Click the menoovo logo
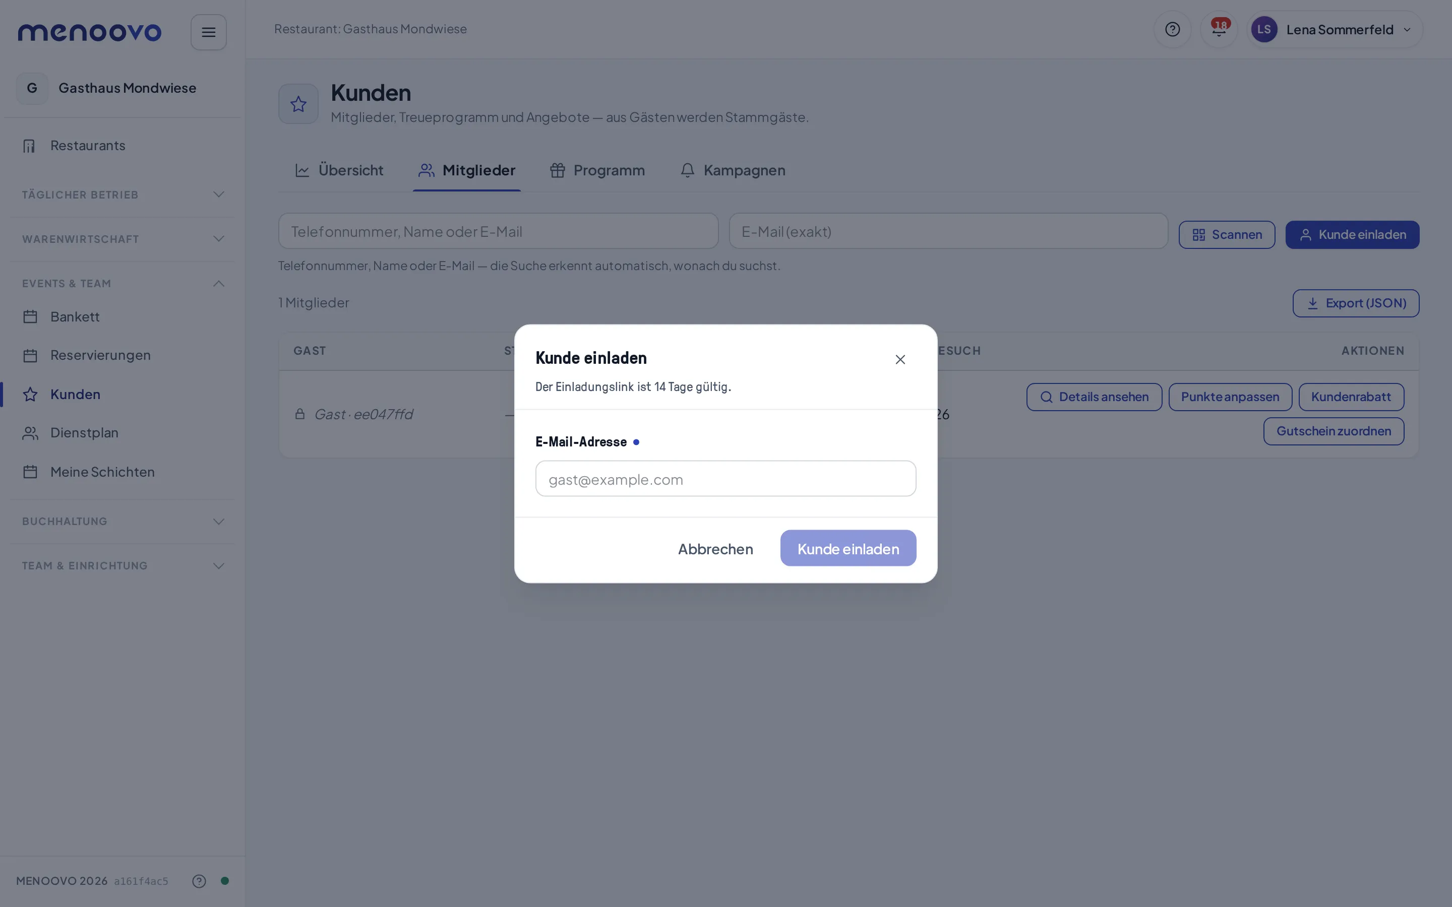 coord(89,32)
